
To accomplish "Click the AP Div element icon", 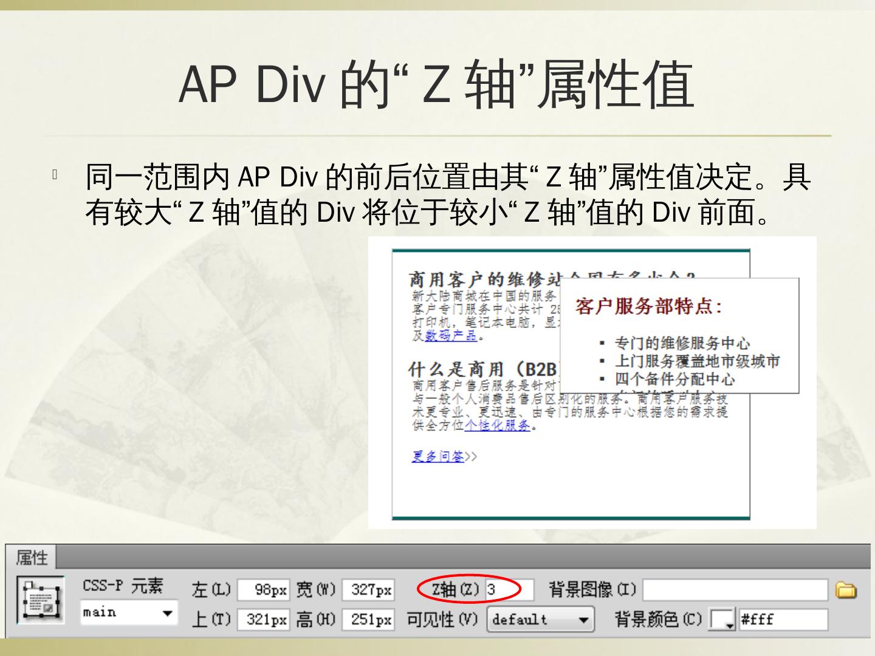I will (41, 601).
